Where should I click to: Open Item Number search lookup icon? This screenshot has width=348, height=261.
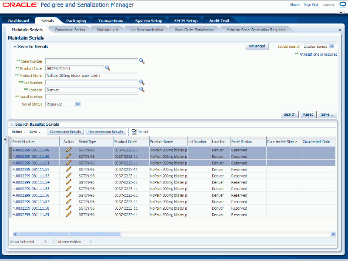(142, 61)
